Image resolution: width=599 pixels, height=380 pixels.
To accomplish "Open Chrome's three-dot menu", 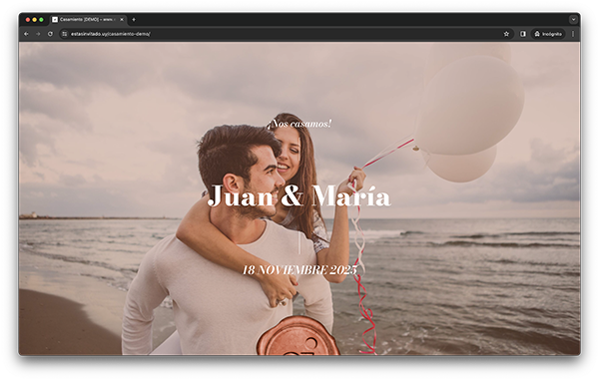I will pos(573,34).
